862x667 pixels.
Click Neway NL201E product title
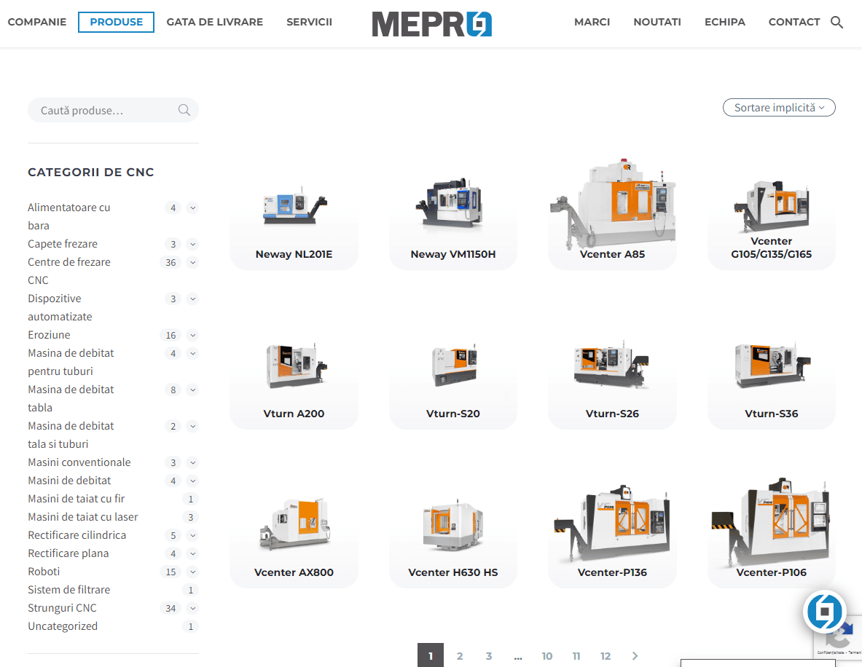coord(294,254)
